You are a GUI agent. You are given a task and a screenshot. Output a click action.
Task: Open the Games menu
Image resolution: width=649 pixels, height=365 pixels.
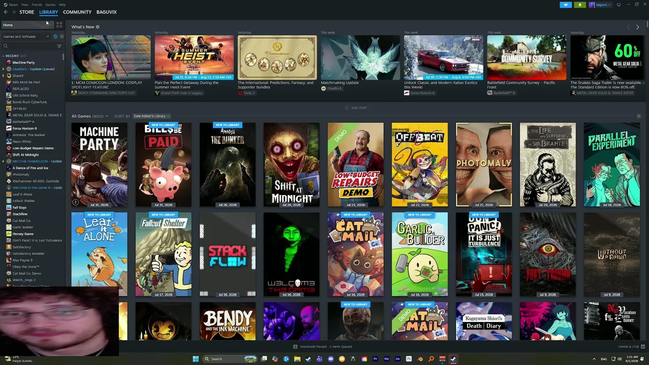click(x=50, y=5)
